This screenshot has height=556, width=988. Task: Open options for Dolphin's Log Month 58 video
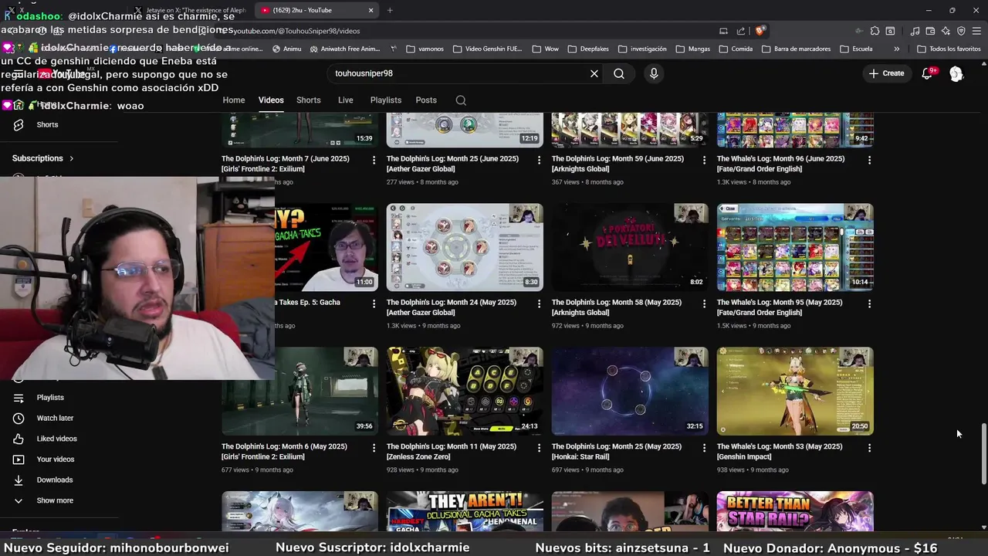(705, 304)
